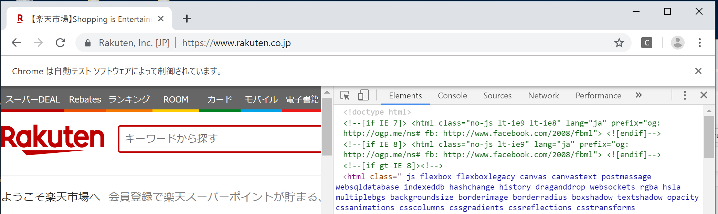The height and width of the screenshot is (214, 718).
Task: Open the カード link
Action: pos(220,99)
